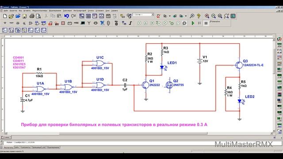283x159 pixels.
Task: Run the simulation with green play
Action: point(193,23)
